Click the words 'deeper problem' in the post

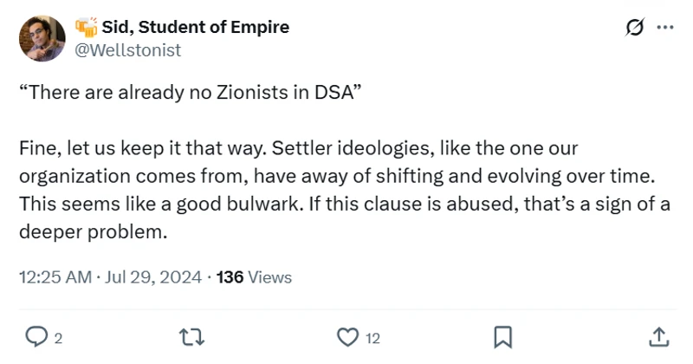[x=91, y=233]
